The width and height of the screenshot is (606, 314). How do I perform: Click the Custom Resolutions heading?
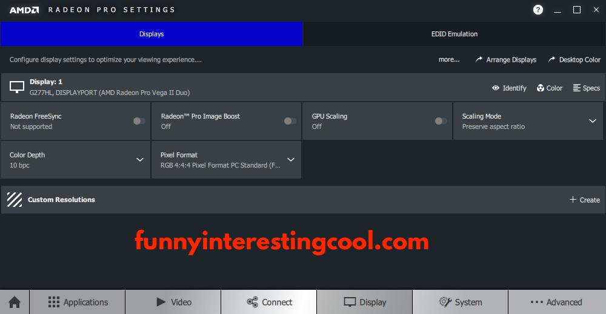[61, 200]
